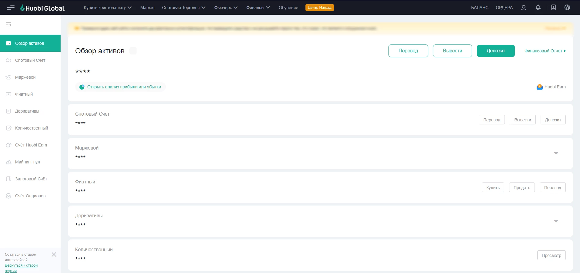Select Спотовый Счет in the sidebar
The image size is (580, 273).
[x=30, y=60]
